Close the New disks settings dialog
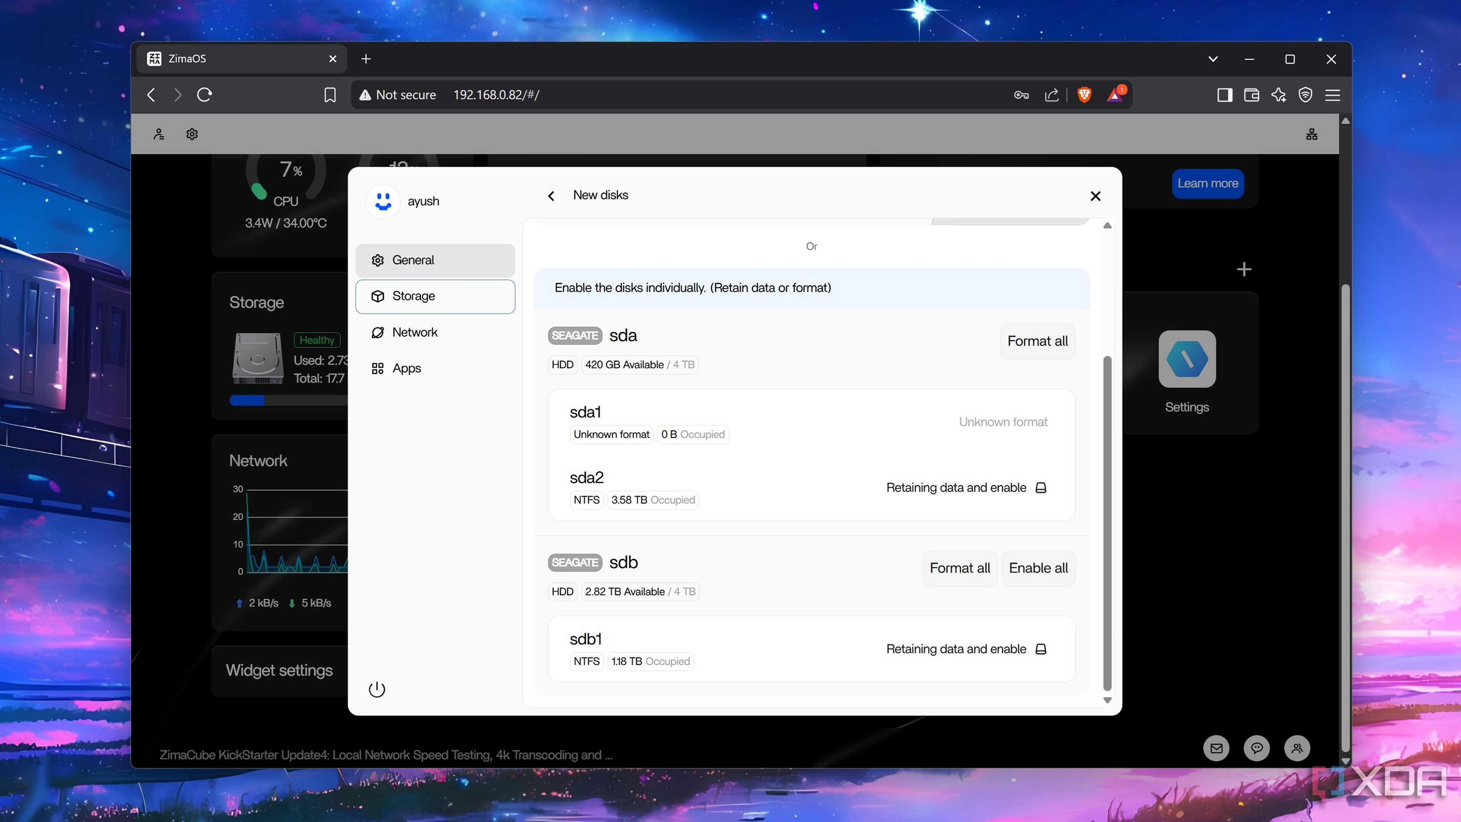 (x=1095, y=196)
